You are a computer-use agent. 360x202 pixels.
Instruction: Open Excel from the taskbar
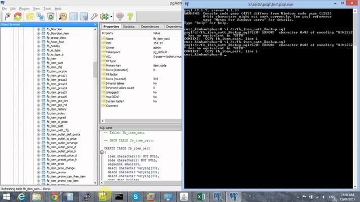201,197
